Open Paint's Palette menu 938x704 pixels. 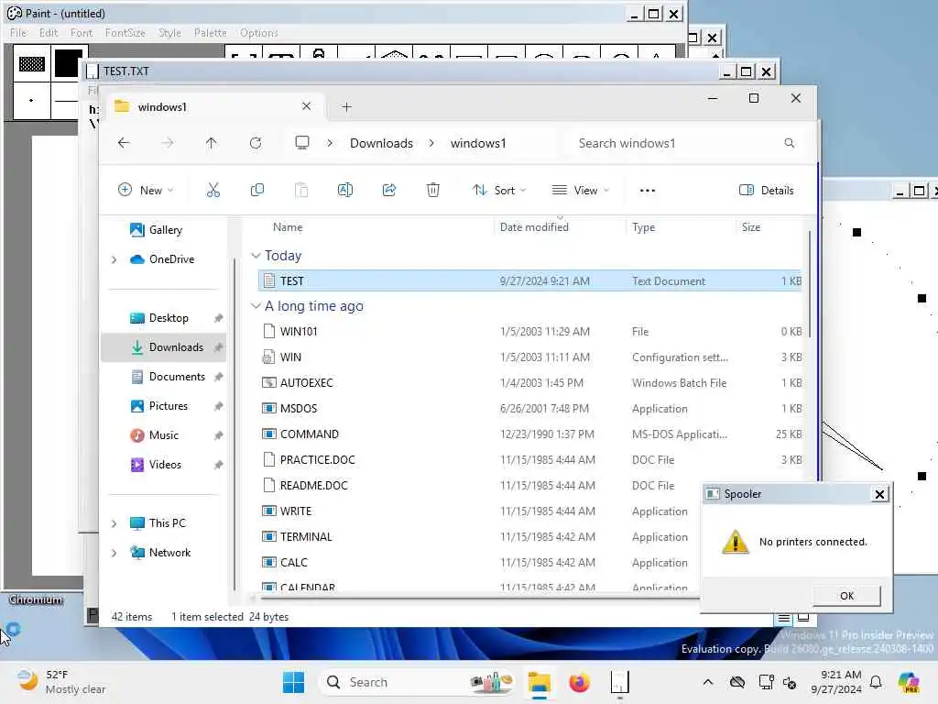[210, 33]
